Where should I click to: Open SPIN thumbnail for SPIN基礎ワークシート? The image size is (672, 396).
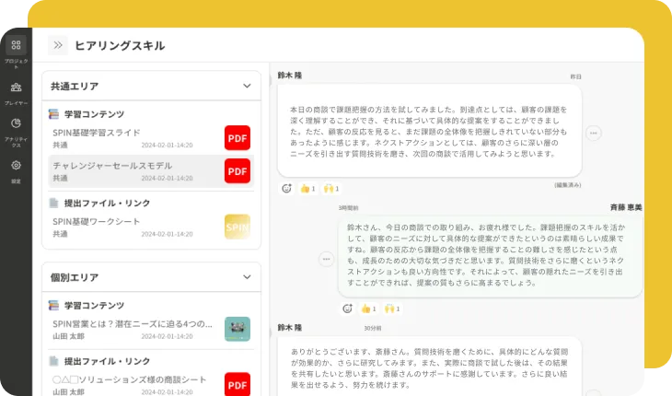coord(238,227)
